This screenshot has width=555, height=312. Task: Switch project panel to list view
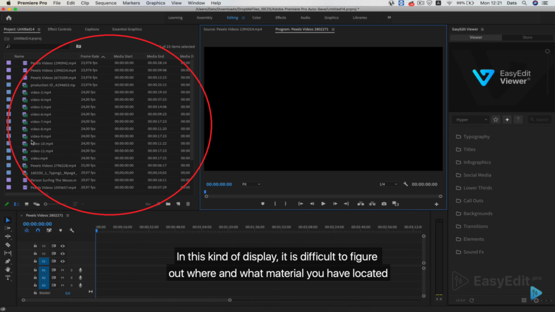click(x=17, y=204)
